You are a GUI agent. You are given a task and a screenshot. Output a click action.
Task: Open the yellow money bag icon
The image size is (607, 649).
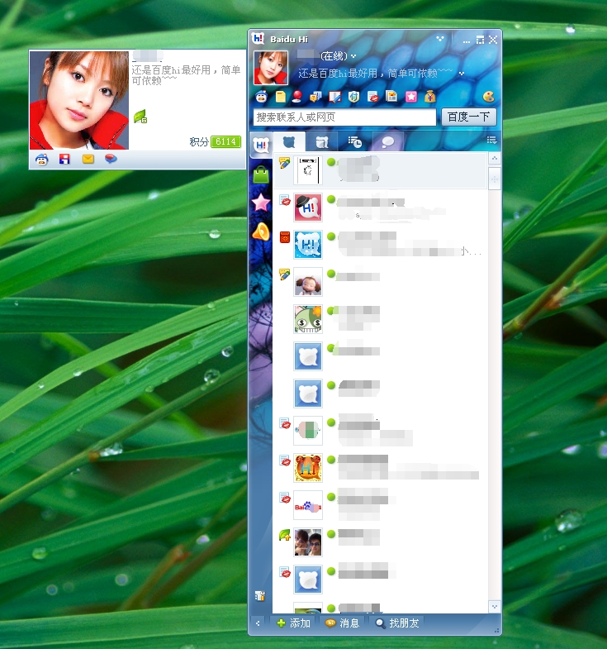coord(430,97)
